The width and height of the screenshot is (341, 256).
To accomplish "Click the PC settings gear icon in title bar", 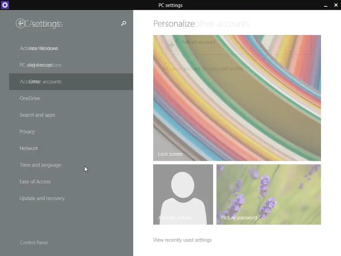I will [x=5, y=5].
